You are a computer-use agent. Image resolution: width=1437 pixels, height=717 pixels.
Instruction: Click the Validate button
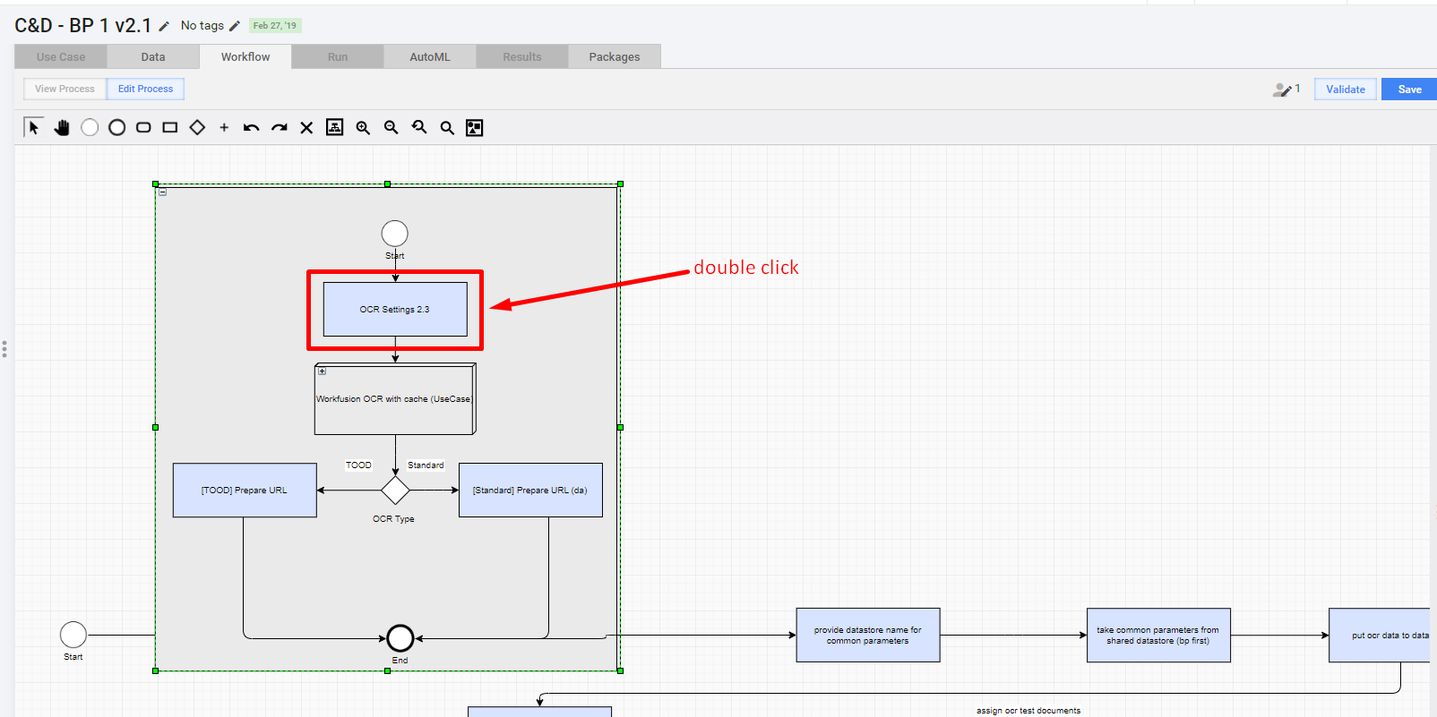[1346, 90]
